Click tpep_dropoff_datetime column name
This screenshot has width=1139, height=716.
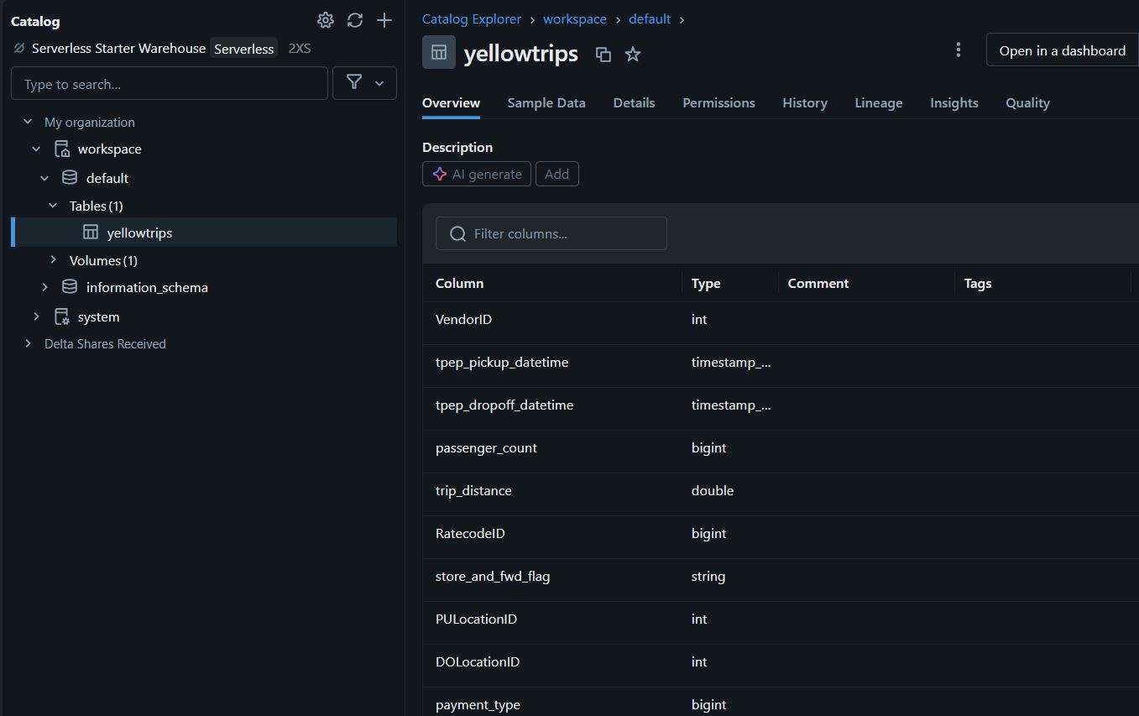tap(504, 405)
